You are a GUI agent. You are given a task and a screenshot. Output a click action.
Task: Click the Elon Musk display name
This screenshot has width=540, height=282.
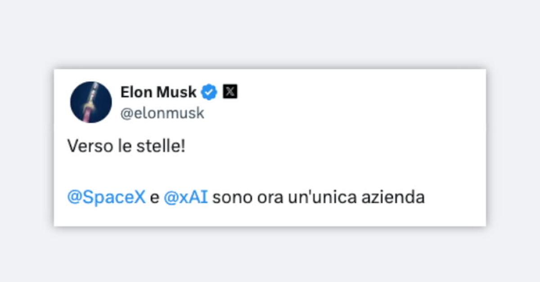(158, 92)
